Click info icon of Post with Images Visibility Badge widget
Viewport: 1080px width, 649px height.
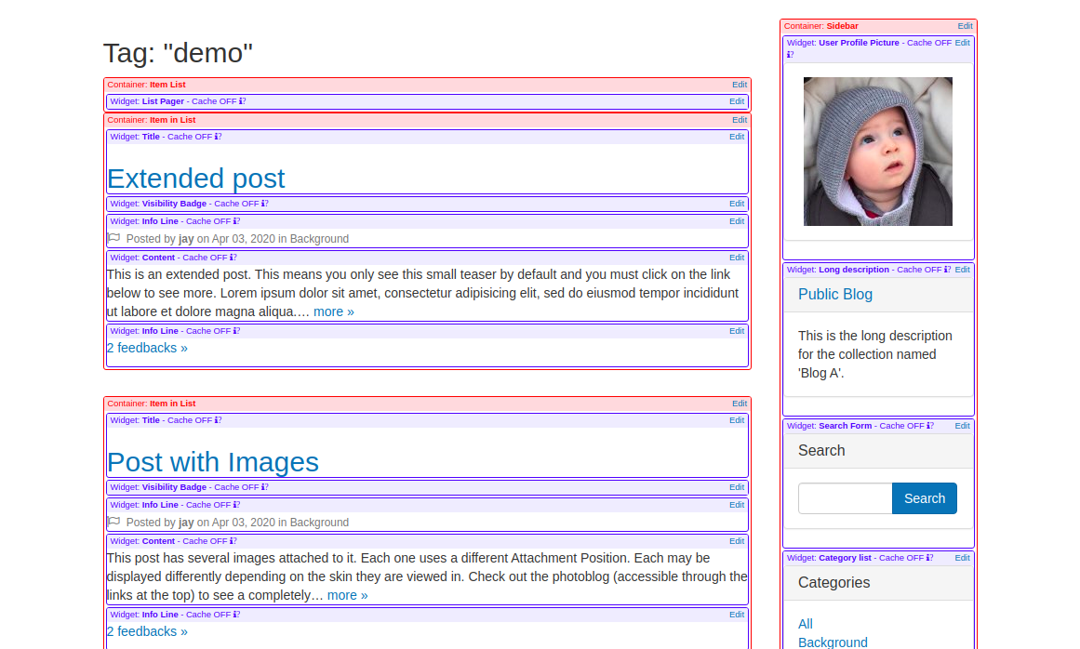pyautogui.click(x=264, y=487)
